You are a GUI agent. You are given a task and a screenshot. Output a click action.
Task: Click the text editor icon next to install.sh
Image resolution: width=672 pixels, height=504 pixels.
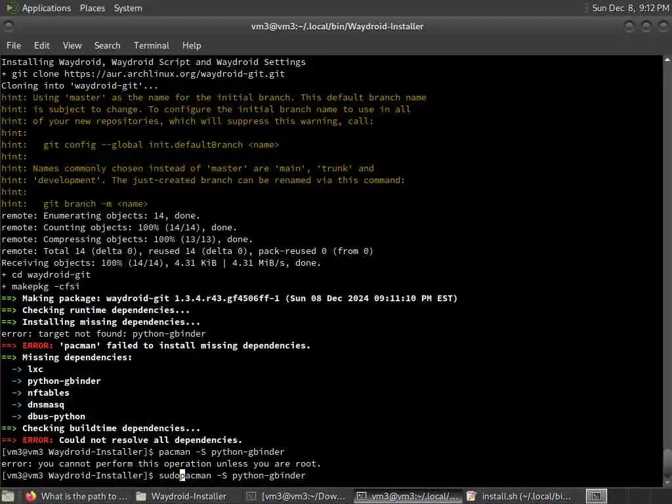click(471, 496)
